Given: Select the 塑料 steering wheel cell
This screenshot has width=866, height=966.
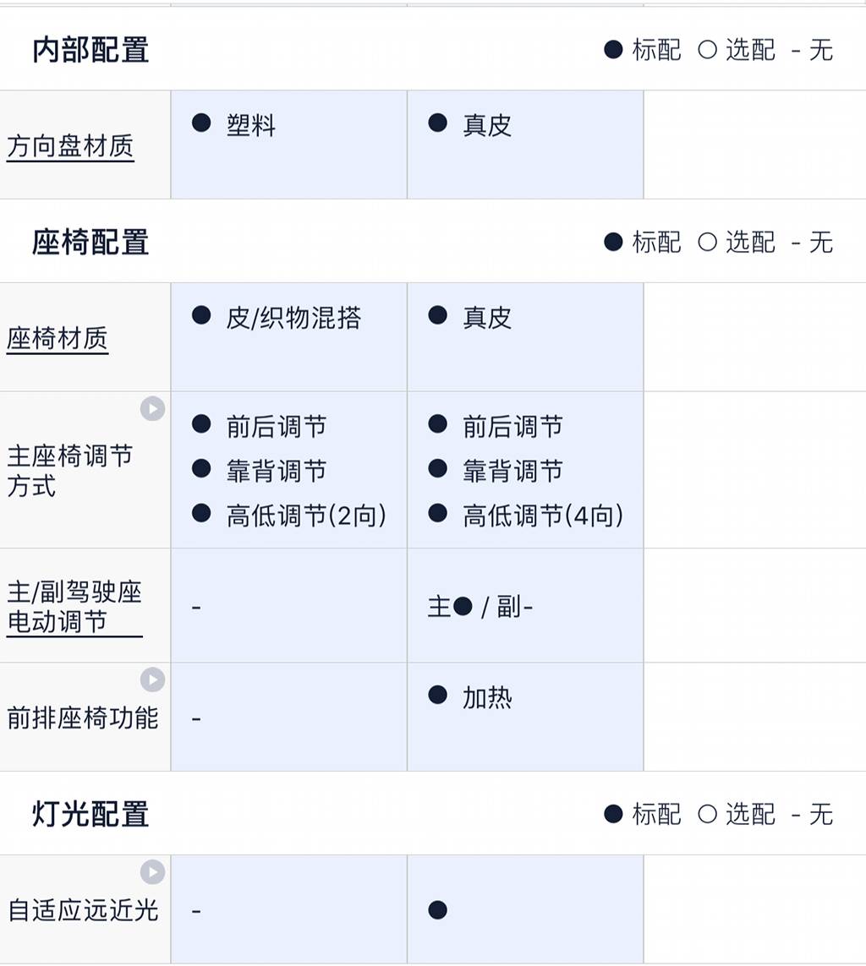Looking at the screenshot, I should [x=250, y=126].
